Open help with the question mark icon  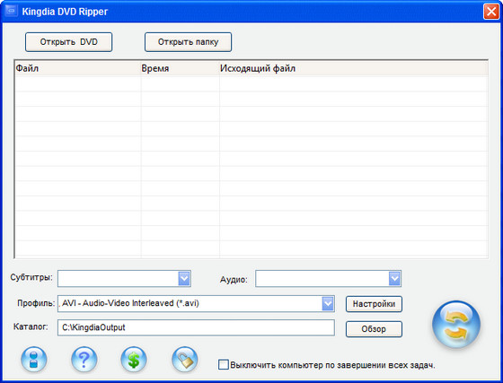pos(84,360)
